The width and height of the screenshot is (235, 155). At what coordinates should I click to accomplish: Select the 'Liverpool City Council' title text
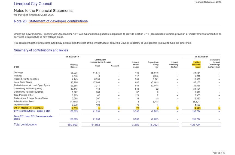coord(33,4)
